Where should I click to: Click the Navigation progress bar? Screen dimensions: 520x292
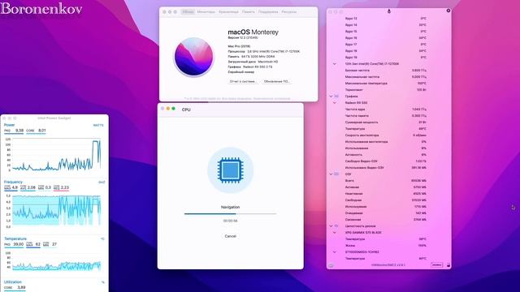(230, 214)
